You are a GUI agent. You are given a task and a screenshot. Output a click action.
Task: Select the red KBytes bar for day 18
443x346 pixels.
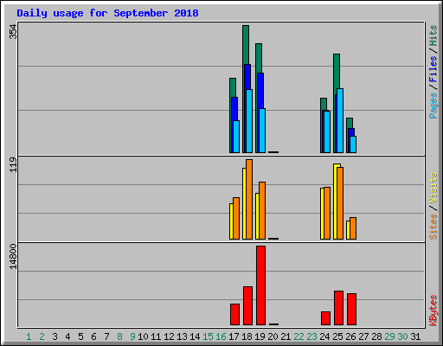pyautogui.click(x=247, y=305)
